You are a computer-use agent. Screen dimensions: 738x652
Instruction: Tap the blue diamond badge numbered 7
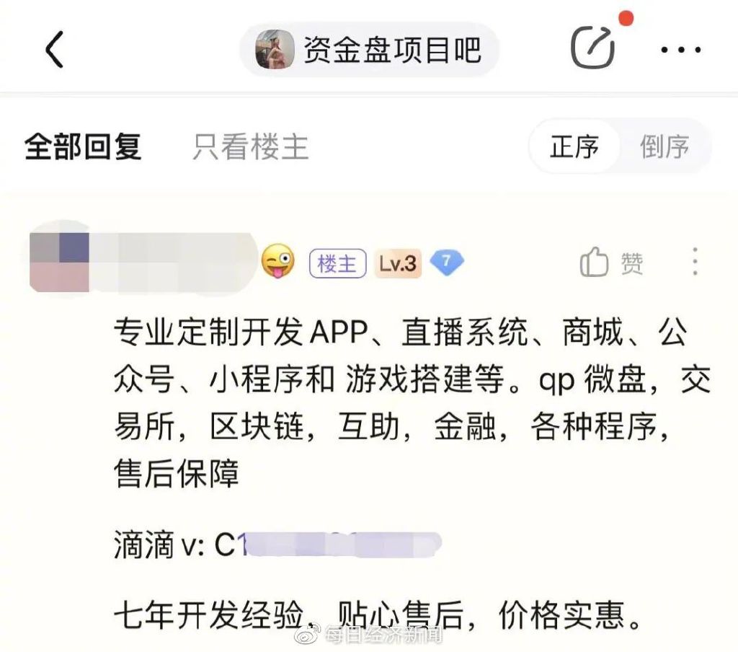click(x=447, y=263)
